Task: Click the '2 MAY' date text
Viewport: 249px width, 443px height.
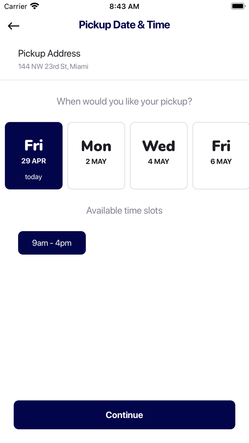Action: (96, 162)
